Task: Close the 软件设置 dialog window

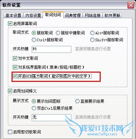Action: (x=131, y=5)
